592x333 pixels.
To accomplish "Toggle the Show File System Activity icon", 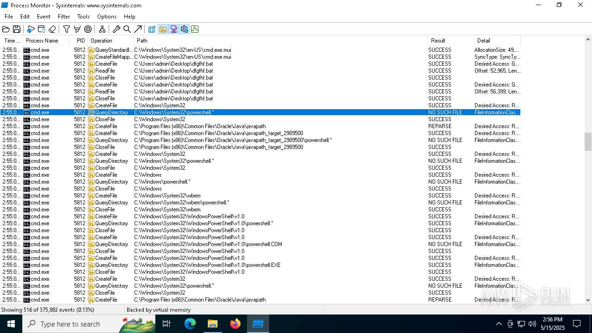I will click(163, 29).
